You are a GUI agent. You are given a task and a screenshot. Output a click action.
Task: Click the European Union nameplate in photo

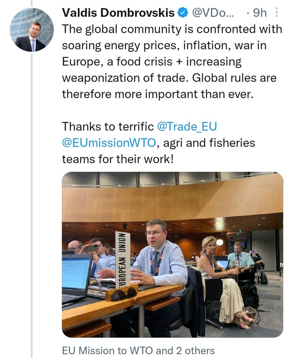point(123,259)
